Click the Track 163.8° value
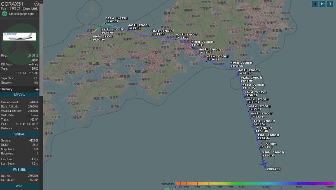The image size is (336, 190). 34,119
